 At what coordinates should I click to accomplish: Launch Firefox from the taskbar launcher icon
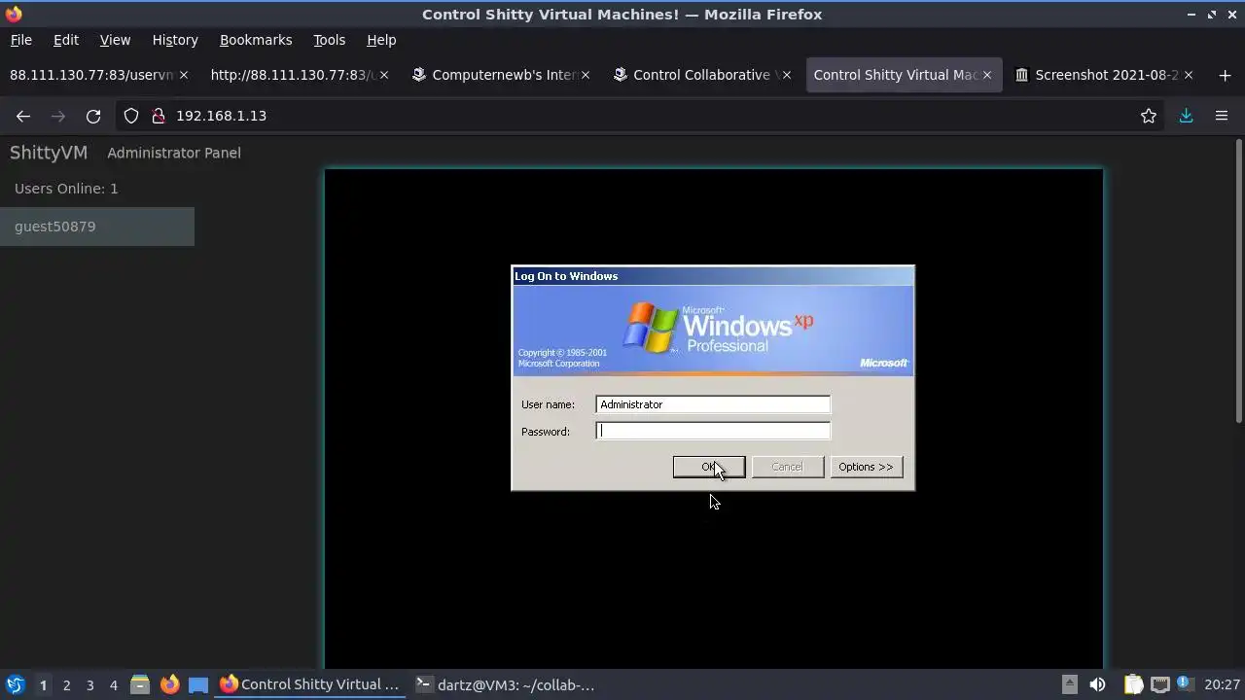pyautogui.click(x=169, y=684)
